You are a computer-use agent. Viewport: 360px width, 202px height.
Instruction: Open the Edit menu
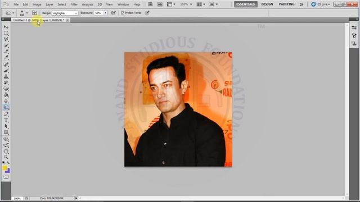pos(25,4)
